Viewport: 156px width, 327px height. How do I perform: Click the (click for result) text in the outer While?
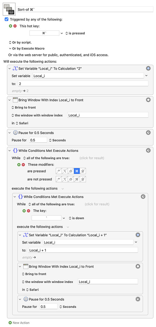(92, 158)
